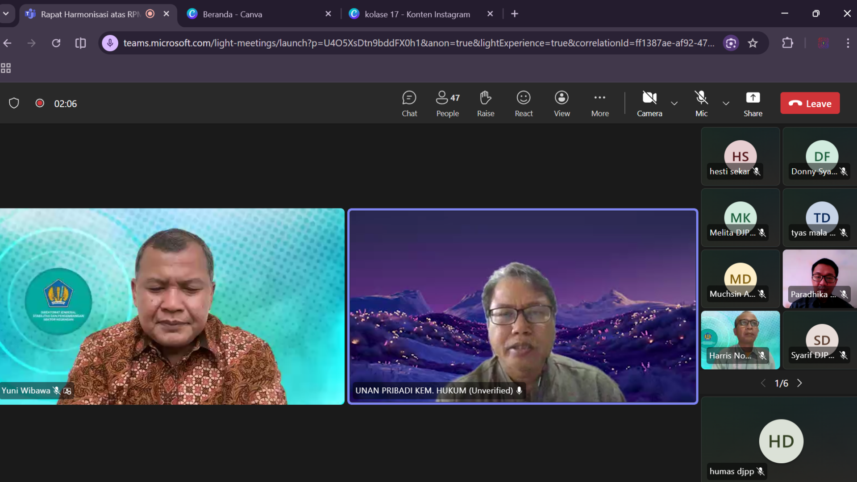Show the People participants list
The width and height of the screenshot is (857, 482).
[447, 104]
